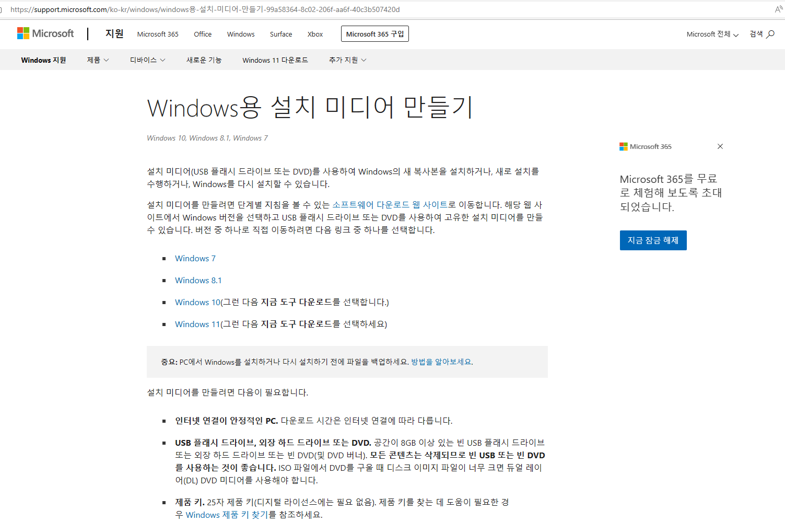
Task: Select Office in top navigation
Action: pyautogui.click(x=203, y=34)
